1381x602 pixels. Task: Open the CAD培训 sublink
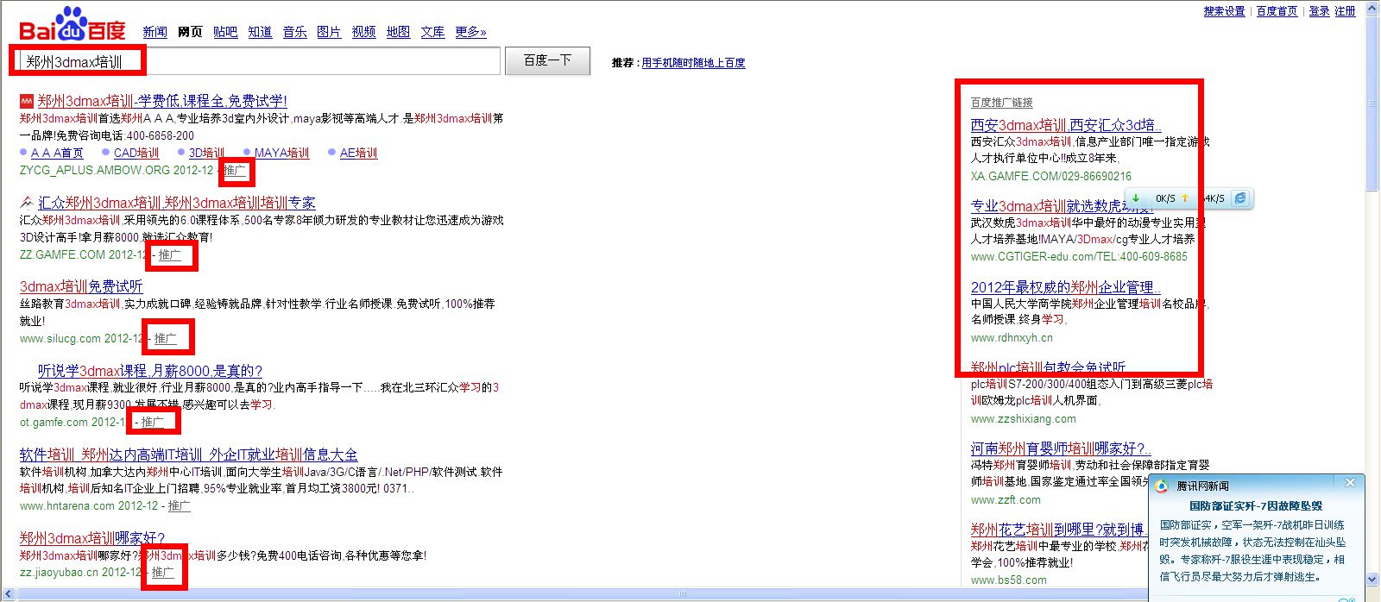coord(136,153)
